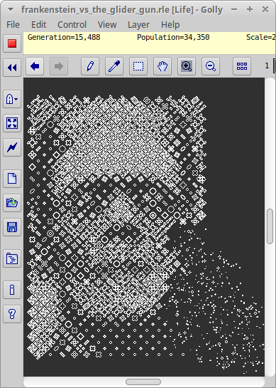
Task: Undo with the blue left arrow
Action: tap(35, 66)
